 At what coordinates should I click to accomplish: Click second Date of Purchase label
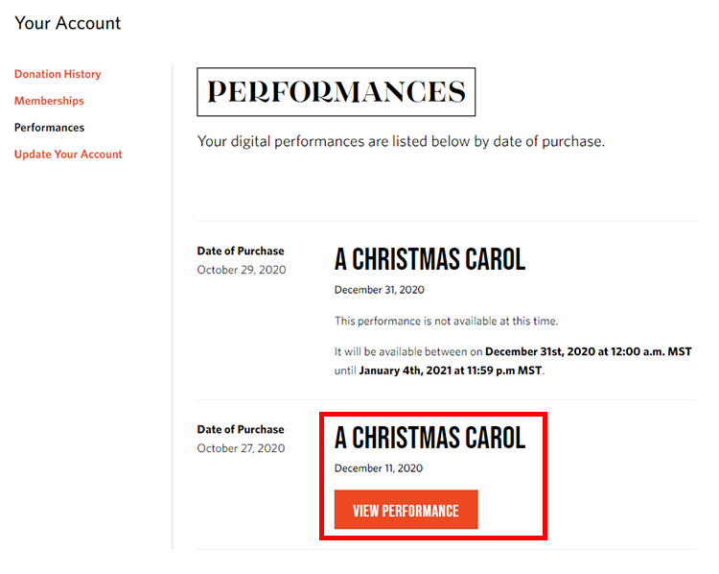[x=241, y=429]
